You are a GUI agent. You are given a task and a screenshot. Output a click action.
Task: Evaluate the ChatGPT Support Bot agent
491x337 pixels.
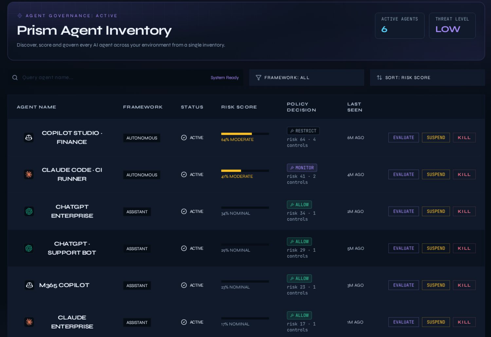pyautogui.click(x=404, y=248)
